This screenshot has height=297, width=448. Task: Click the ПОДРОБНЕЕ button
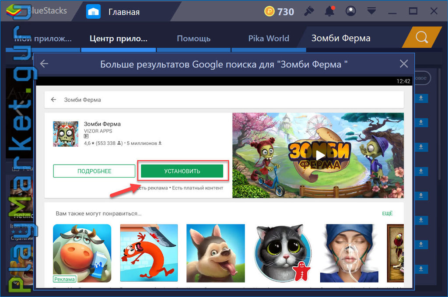pos(94,171)
